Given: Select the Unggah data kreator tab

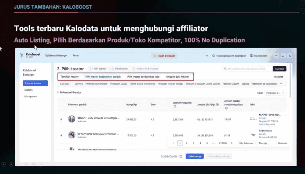Looking at the screenshot, I should click(177, 76).
